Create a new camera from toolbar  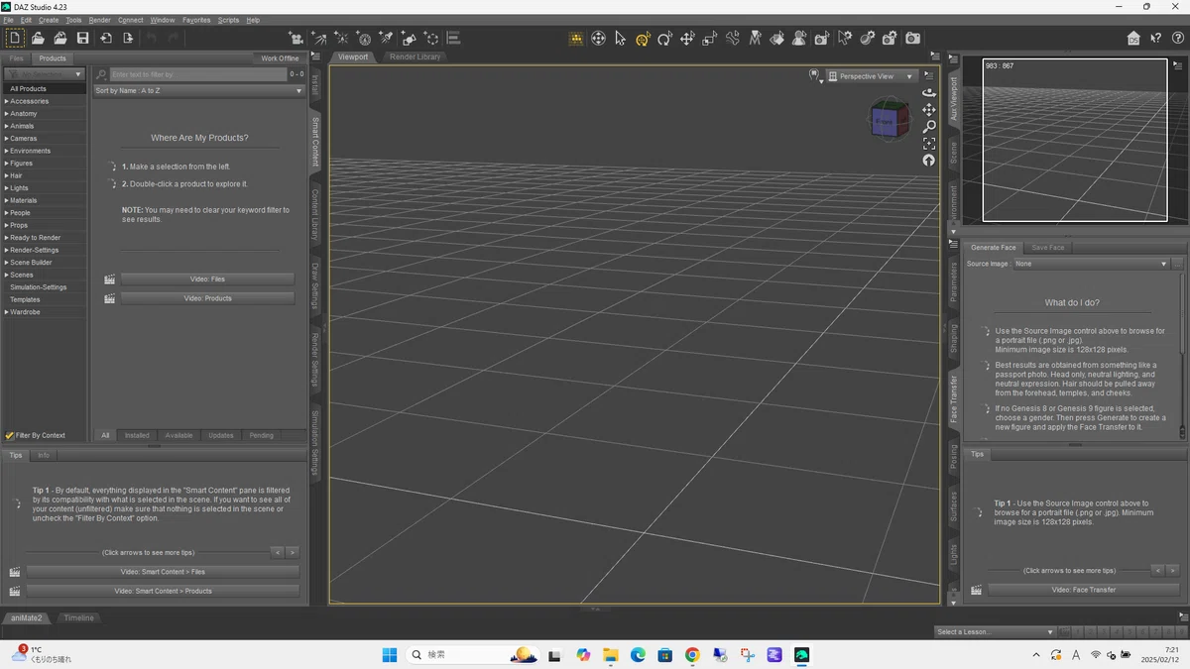296,38
